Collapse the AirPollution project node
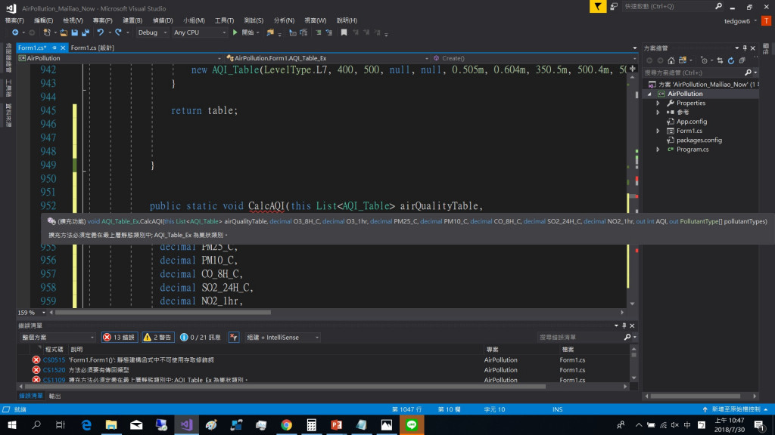Viewport: 775px width, 435px height. pyautogui.click(x=649, y=94)
